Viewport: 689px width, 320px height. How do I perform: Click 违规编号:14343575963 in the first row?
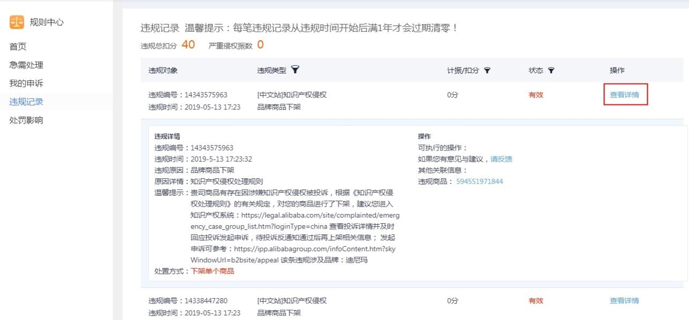click(x=188, y=95)
